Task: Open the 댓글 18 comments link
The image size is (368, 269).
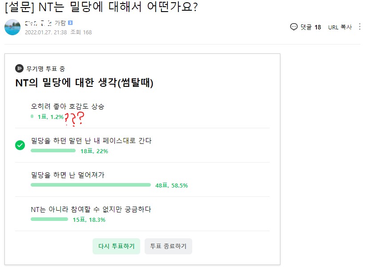Action: click(311, 27)
